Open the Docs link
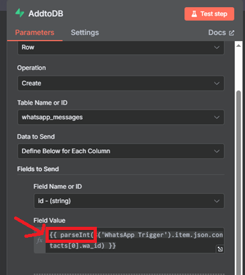The width and height of the screenshot is (245, 275). 221,33
